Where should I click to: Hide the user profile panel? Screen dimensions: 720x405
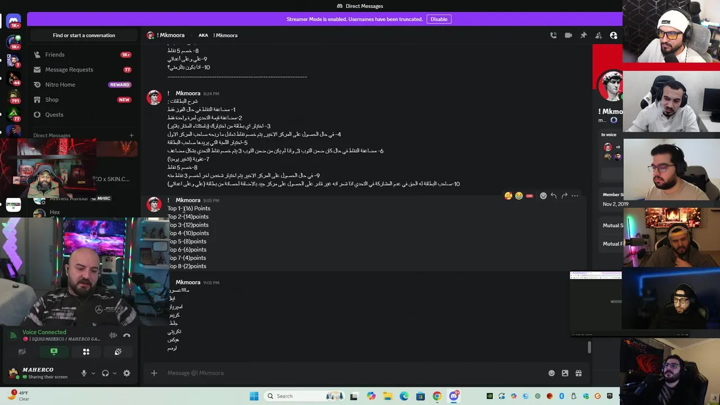pos(614,35)
